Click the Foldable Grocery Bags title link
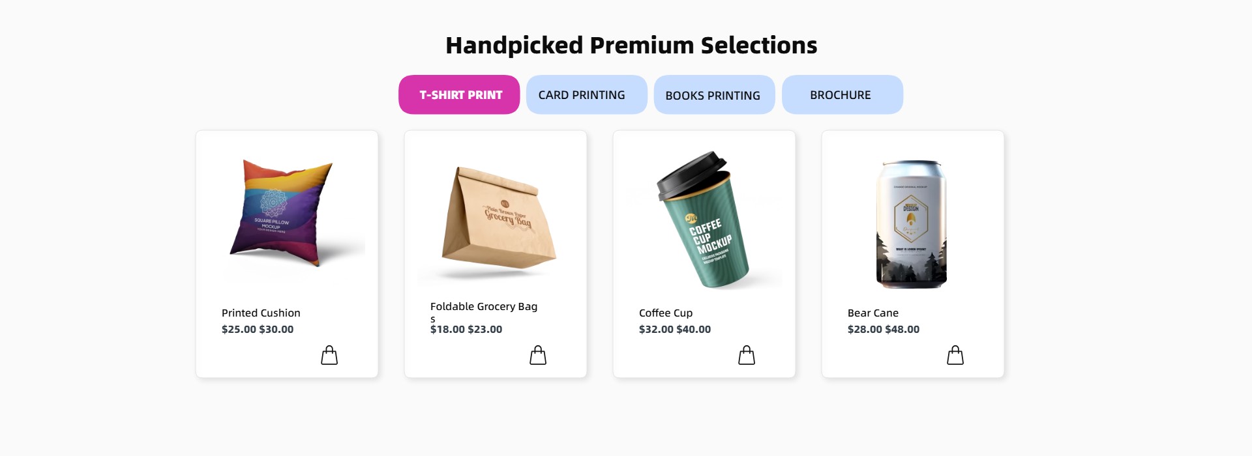The image size is (1252, 456). tap(484, 307)
